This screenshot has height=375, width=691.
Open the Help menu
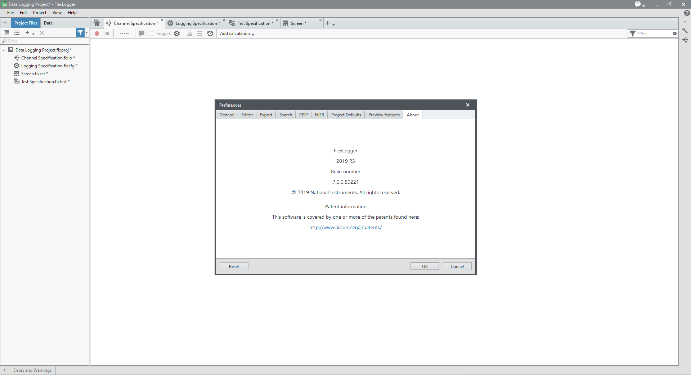72,13
